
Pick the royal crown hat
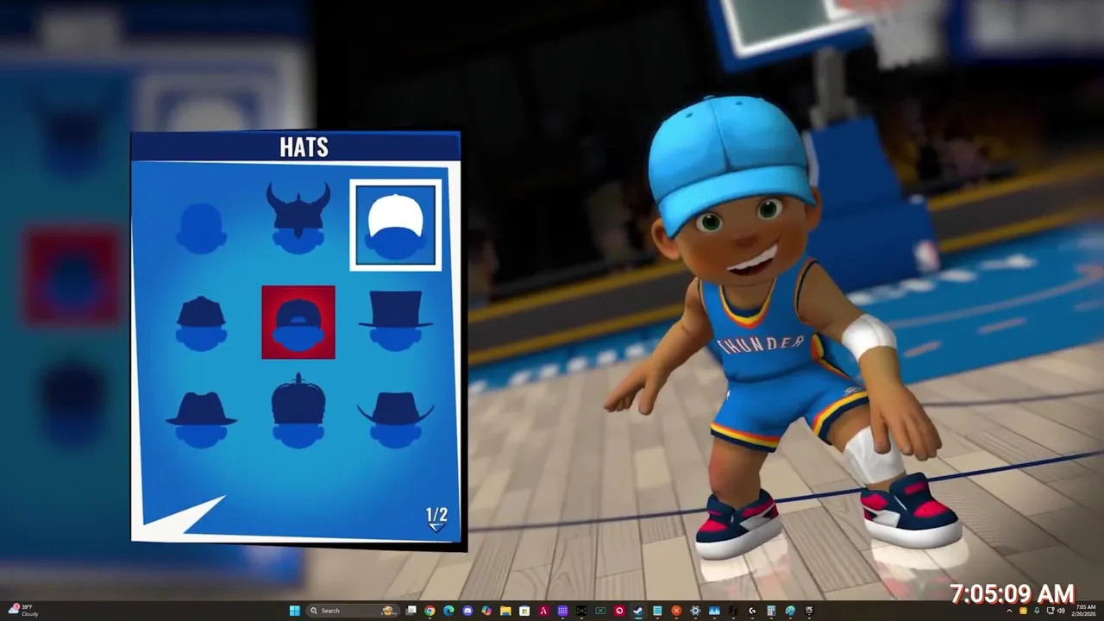click(298, 411)
